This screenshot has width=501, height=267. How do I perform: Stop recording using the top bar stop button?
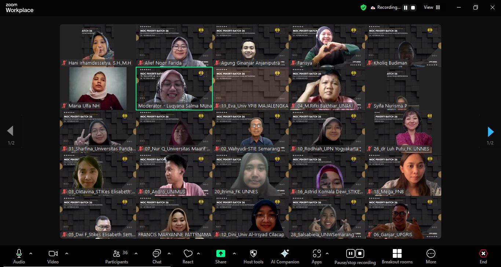pyautogui.click(x=413, y=7)
